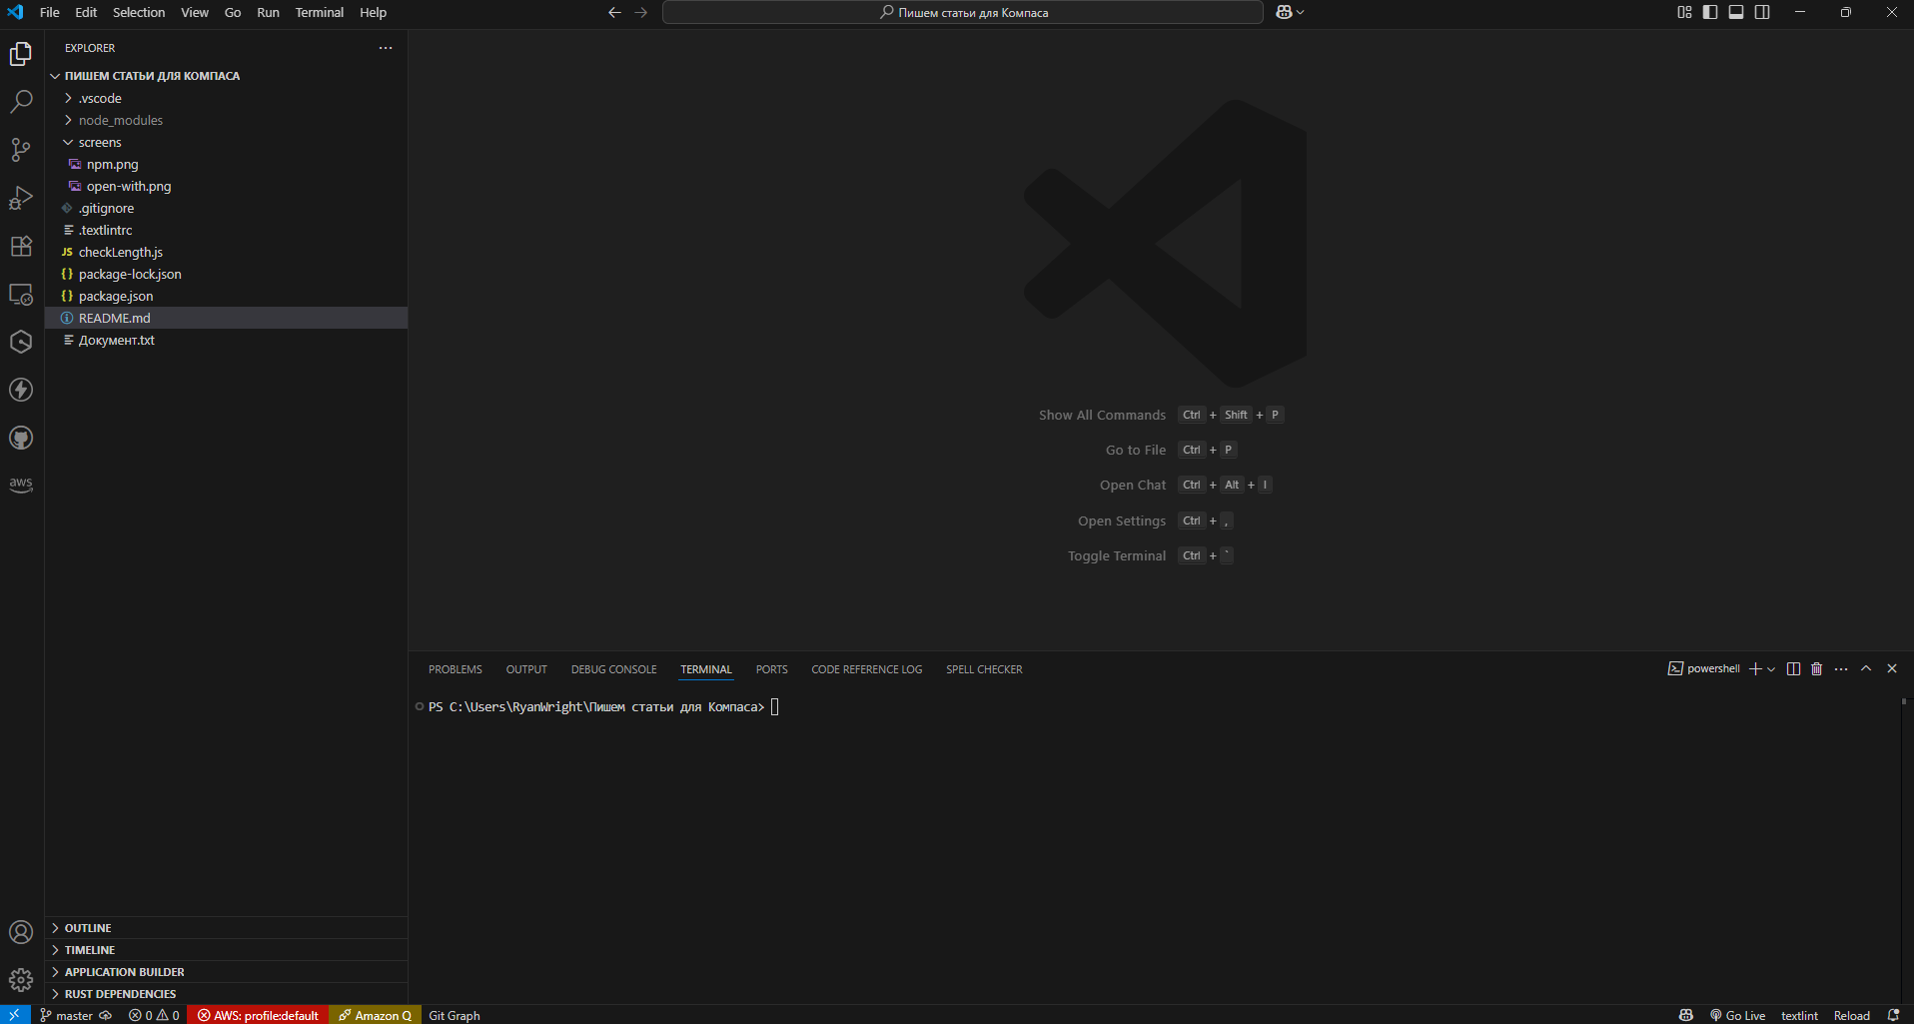Expand the Timeline section
This screenshot has height=1024, width=1914.
coord(226,950)
